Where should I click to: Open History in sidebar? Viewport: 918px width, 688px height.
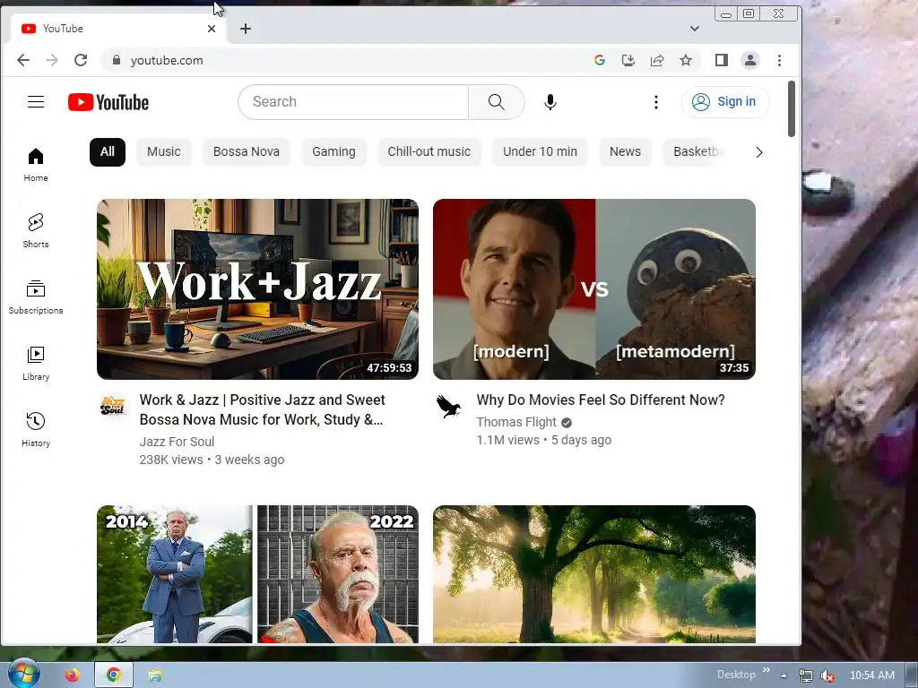[x=36, y=429]
